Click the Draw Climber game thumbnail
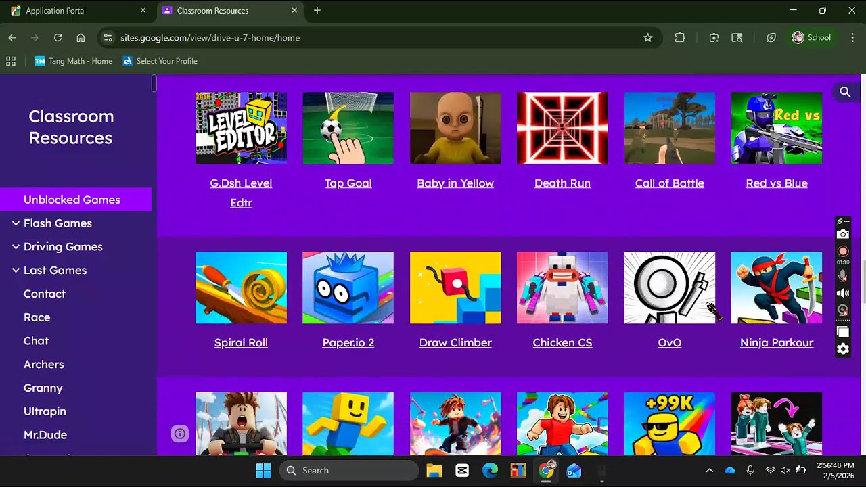 [x=455, y=287]
